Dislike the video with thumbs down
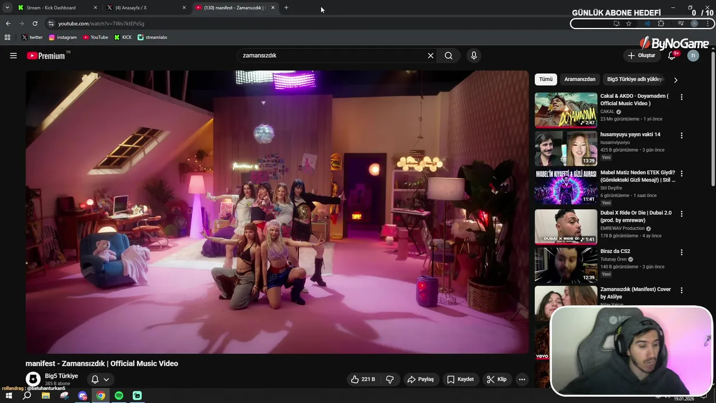This screenshot has width=716, height=403. point(390,379)
